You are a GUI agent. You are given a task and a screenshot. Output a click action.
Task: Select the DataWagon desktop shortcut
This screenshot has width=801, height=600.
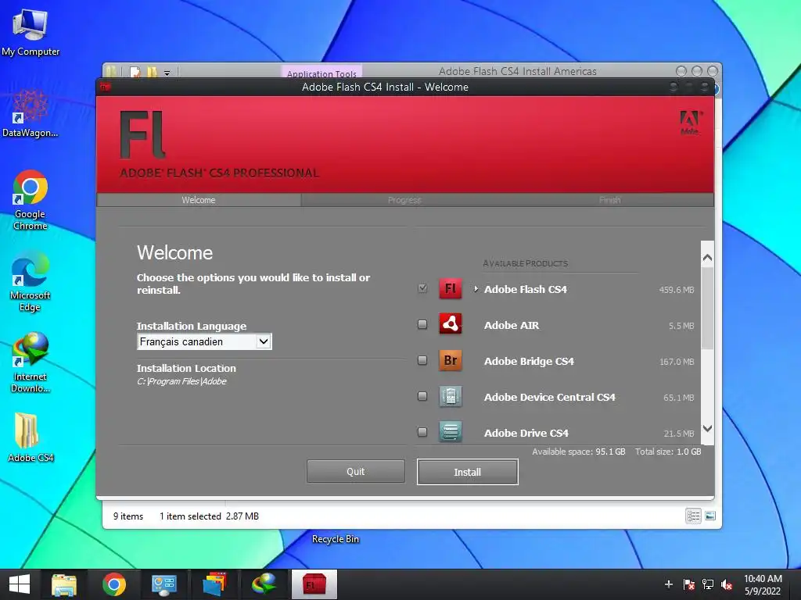(x=31, y=114)
